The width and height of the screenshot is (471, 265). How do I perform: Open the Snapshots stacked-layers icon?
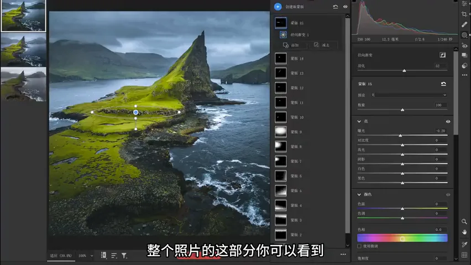pyautogui.click(x=464, y=56)
